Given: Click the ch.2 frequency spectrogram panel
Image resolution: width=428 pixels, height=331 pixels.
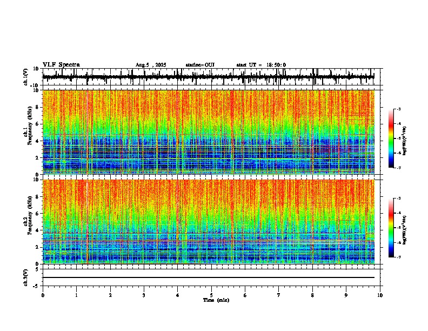Looking at the screenshot, I should pyautogui.click(x=209, y=222).
